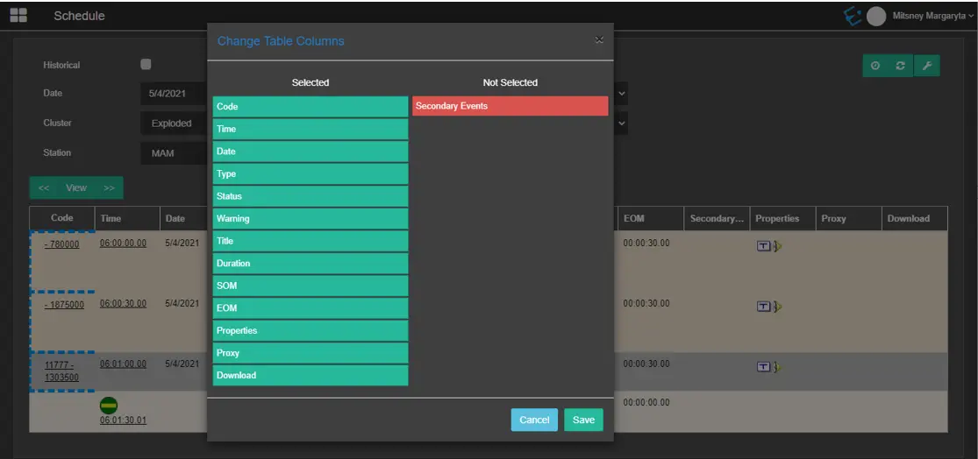Move Secondary Events to selected columns

pos(510,106)
